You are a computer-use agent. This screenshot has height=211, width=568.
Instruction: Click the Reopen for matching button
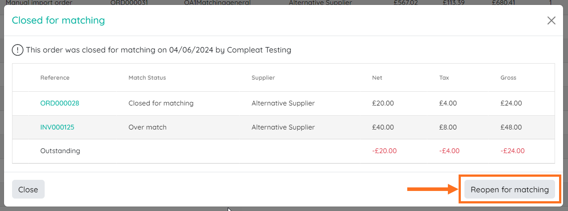510,190
